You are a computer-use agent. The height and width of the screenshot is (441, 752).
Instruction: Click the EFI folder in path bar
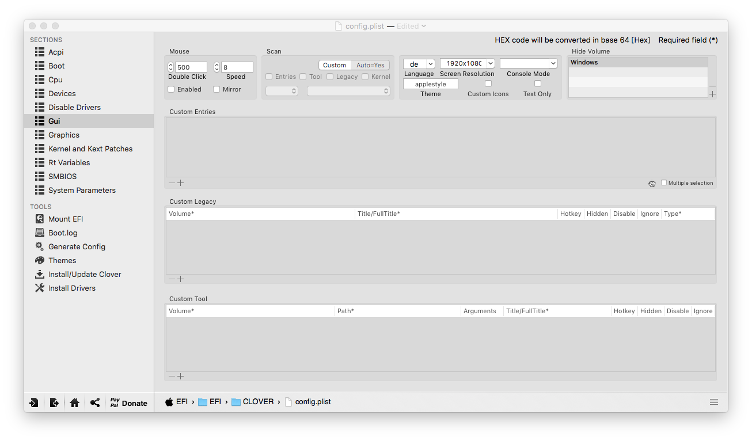210,402
